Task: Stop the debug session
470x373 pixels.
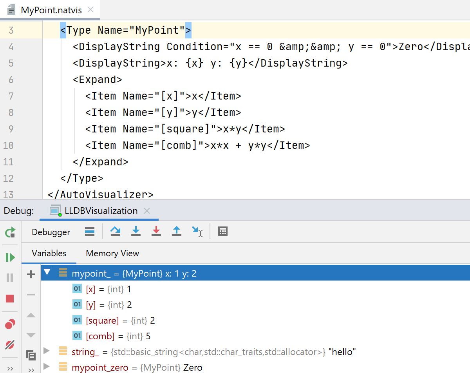Action: pyautogui.click(x=10, y=299)
